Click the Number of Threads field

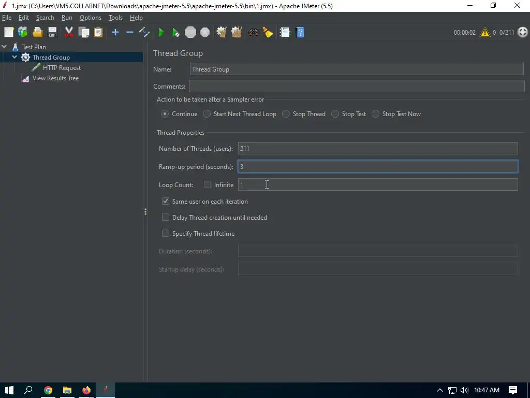[x=378, y=148]
